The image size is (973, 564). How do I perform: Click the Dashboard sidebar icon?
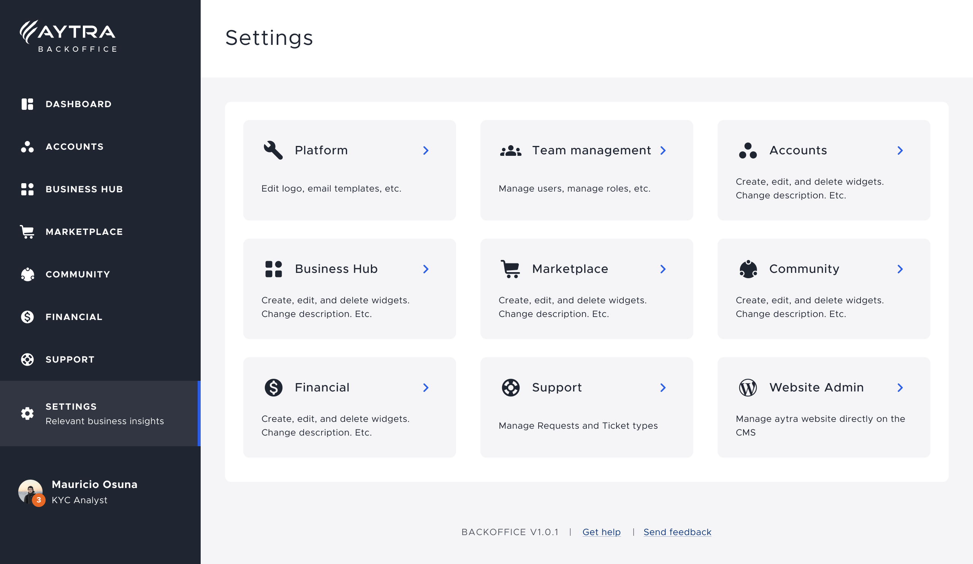[27, 104]
